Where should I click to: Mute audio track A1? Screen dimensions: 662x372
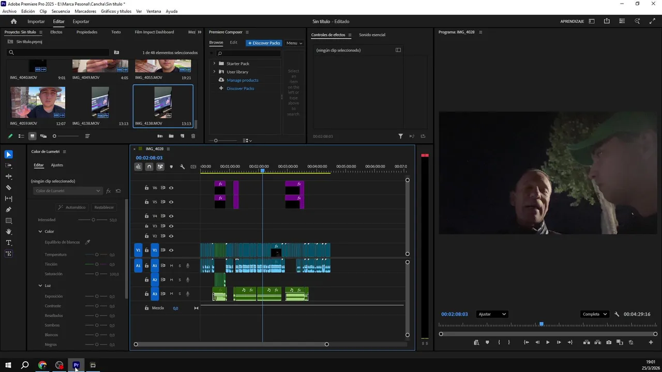(171, 266)
